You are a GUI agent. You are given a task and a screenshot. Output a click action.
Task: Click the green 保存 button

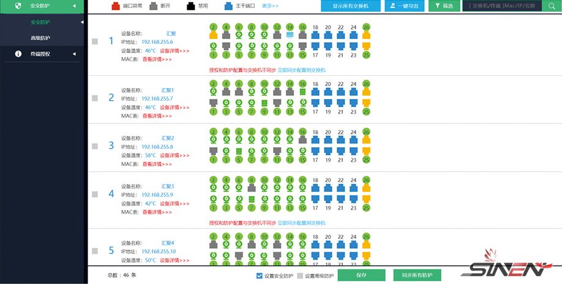(x=361, y=275)
